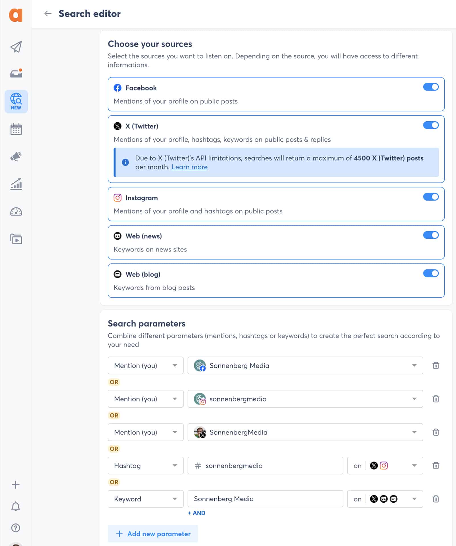The image size is (456, 546).
Task: Delete the SonnenbergMedia X mention row
Action: point(435,432)
